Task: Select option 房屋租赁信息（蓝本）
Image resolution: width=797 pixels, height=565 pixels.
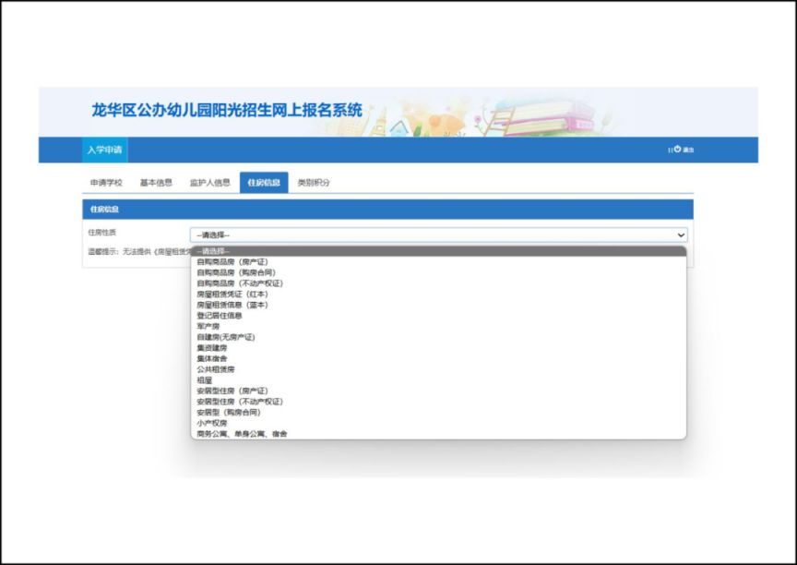Action: coord(439,305)
